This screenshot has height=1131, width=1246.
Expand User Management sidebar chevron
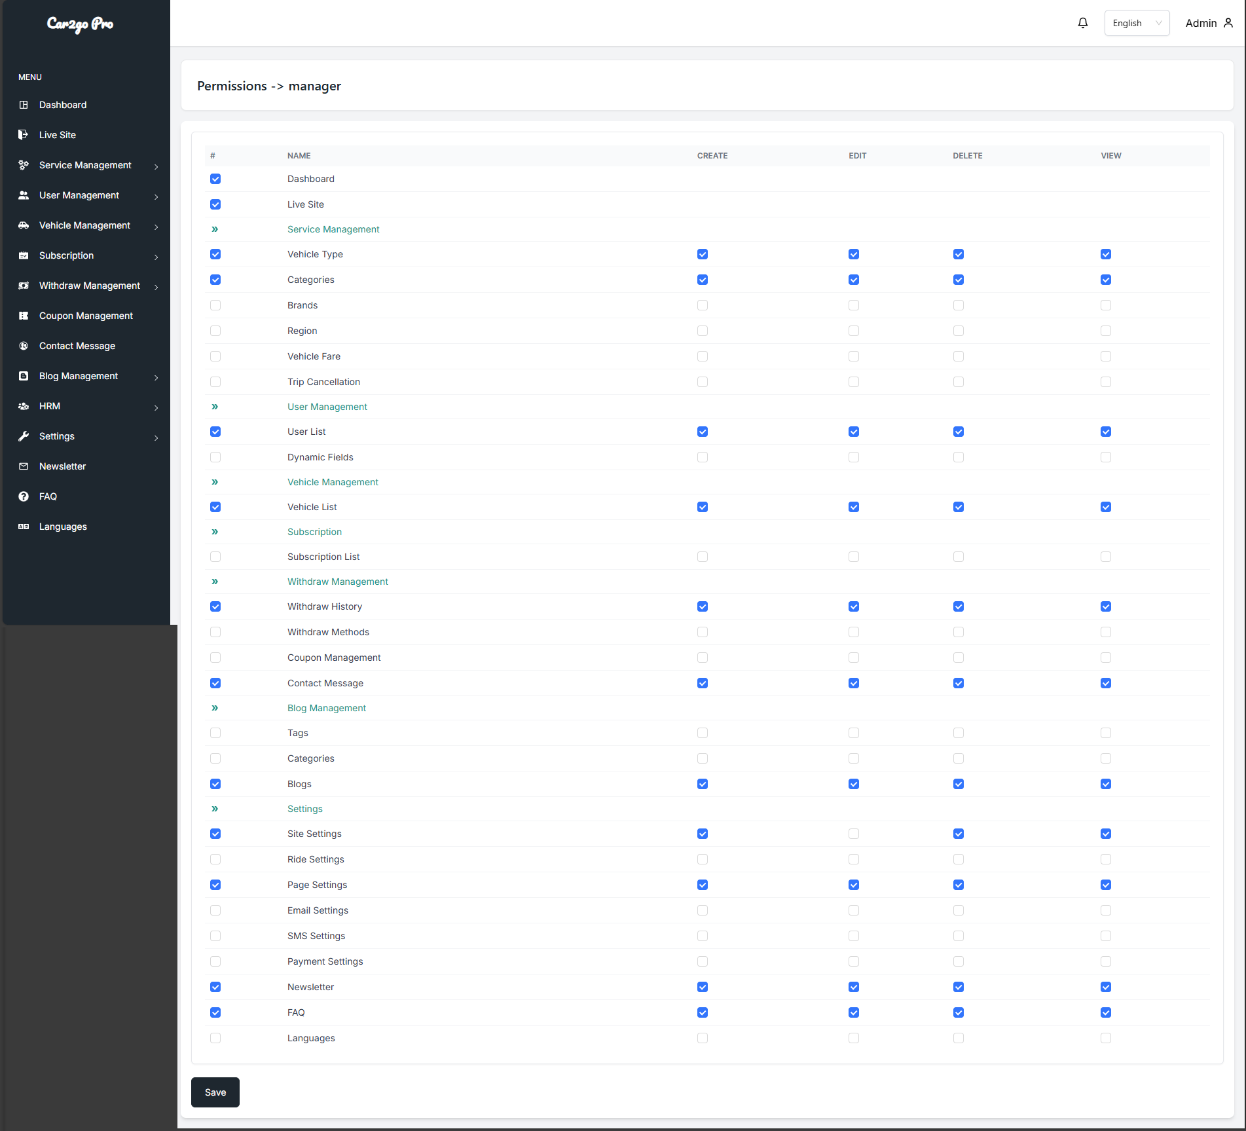point(156,196)
